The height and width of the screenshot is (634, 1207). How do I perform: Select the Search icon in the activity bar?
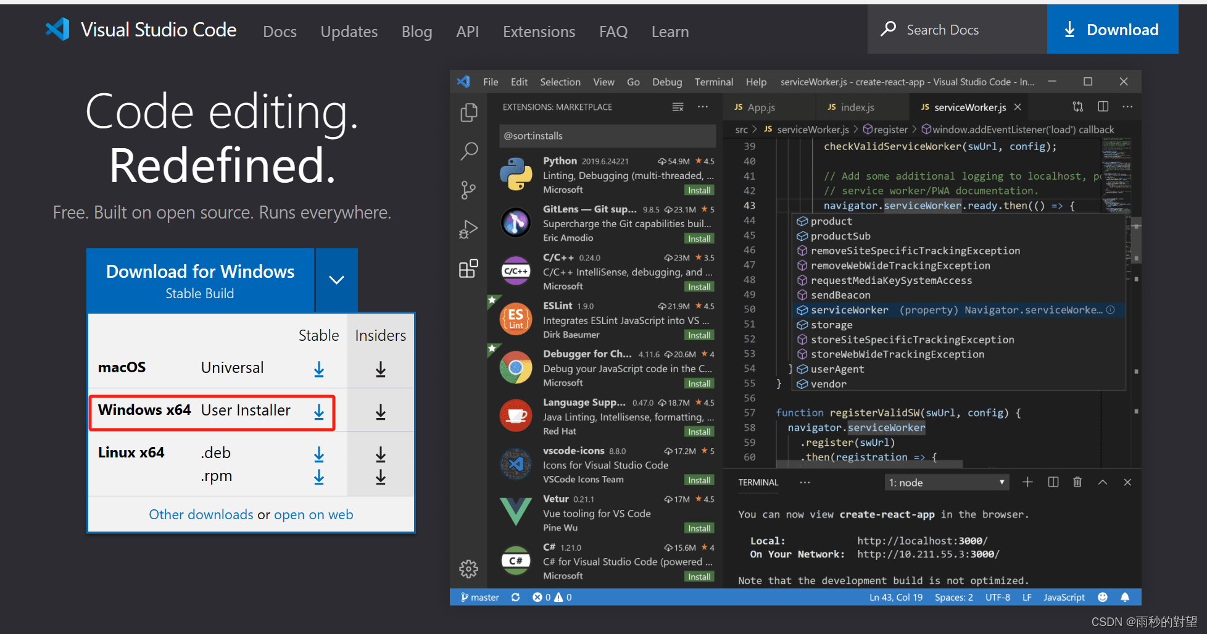pyautogui.click(x=469, y=151)
